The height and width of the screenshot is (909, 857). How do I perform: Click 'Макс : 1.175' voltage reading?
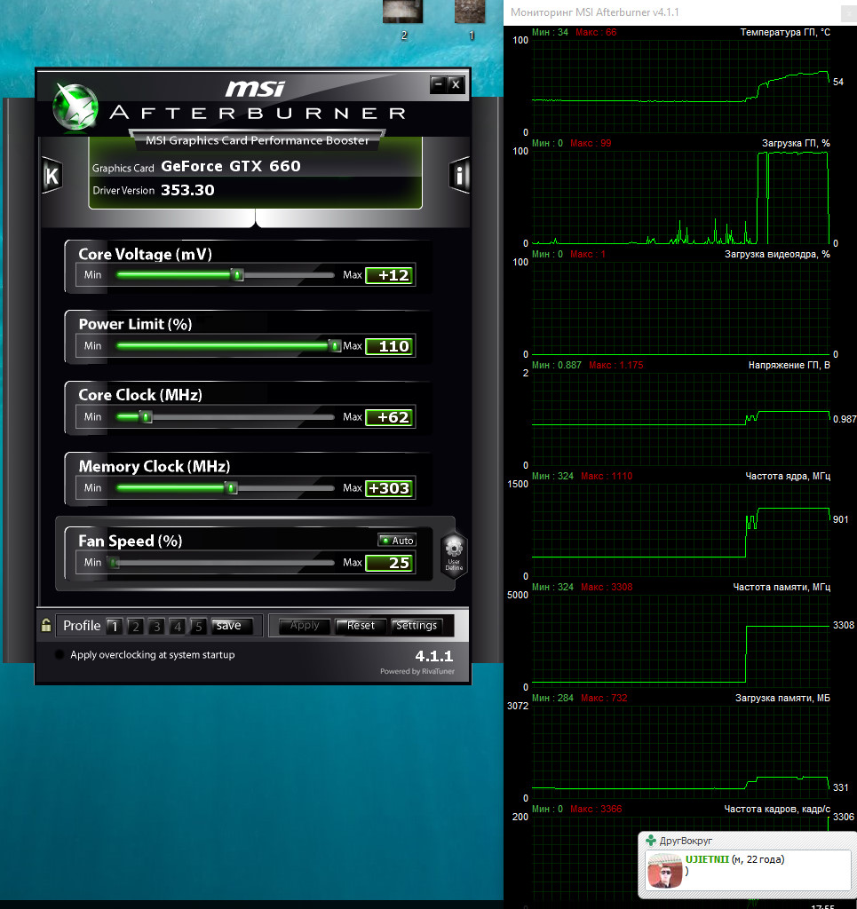coord(615,365)
